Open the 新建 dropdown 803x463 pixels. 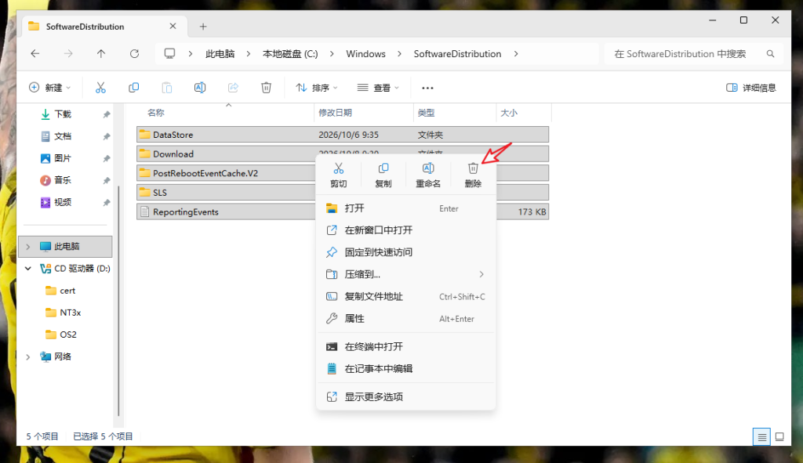(50, 88)
